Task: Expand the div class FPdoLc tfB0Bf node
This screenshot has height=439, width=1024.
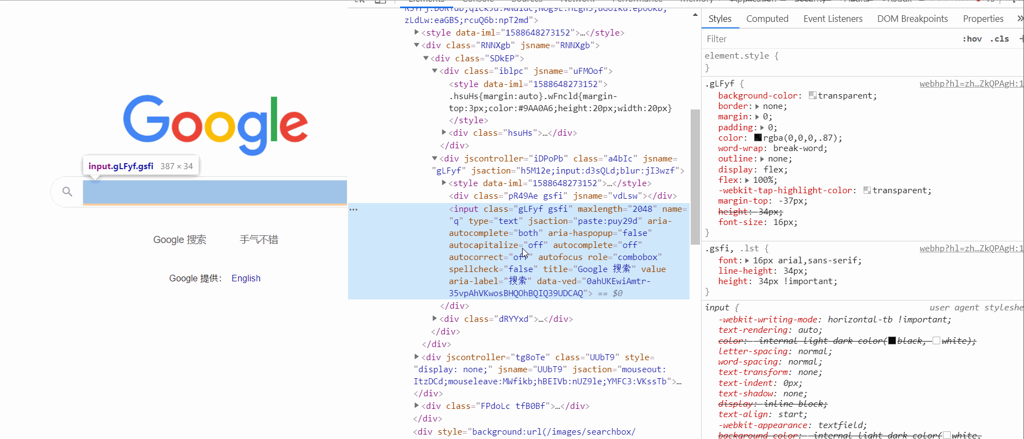Action: point(416,406)
